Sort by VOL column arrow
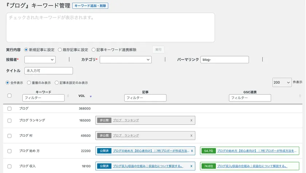The width and height of the screenshot is (306, 173). pos(91,97)
